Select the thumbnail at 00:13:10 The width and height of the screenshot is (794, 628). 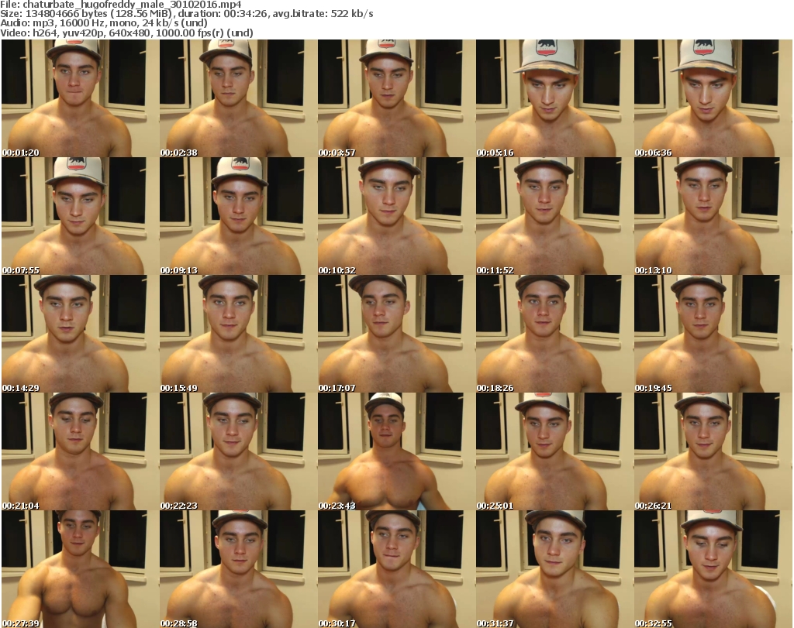[x=713, y=216]
